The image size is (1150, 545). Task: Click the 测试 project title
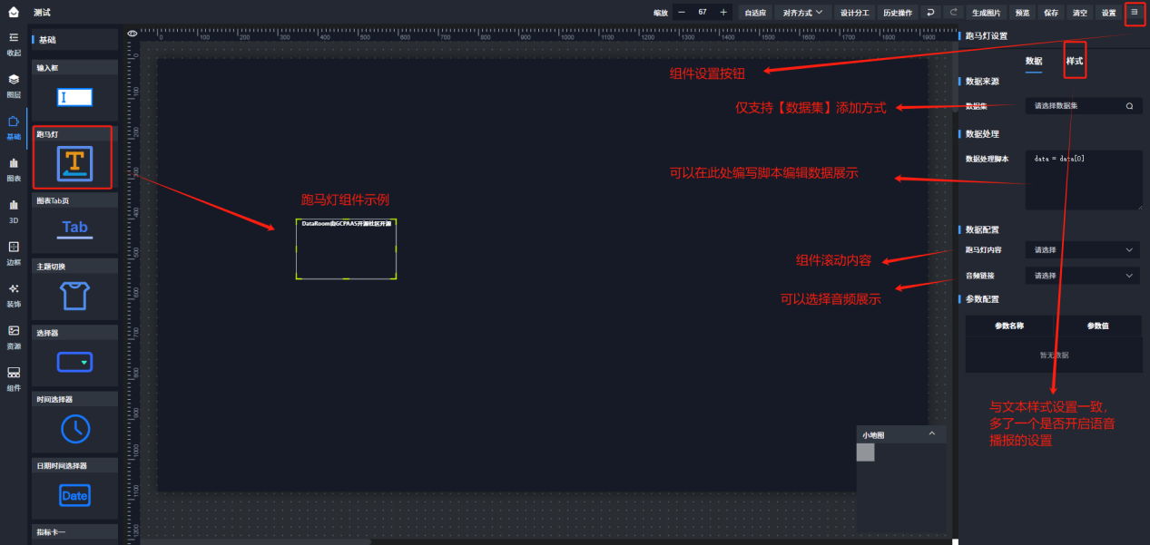(42, 13)
